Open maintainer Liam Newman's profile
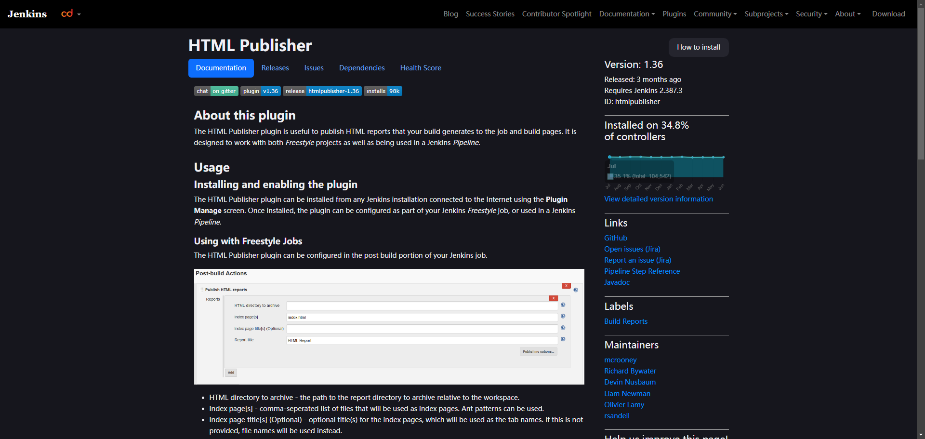This screenshot has width=925, height=439. pyautogui.click(x=627, y=394)
